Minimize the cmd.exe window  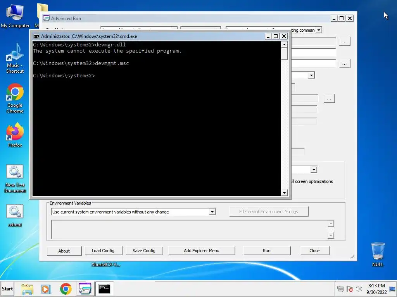[x=268, y=36]
